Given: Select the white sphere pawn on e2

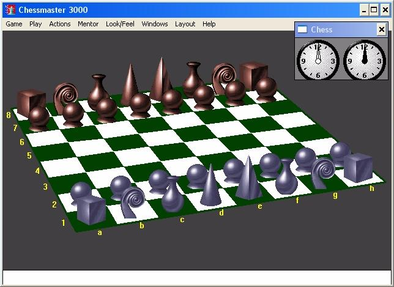Looking at the screenshot, I should [x=232, y=170].
